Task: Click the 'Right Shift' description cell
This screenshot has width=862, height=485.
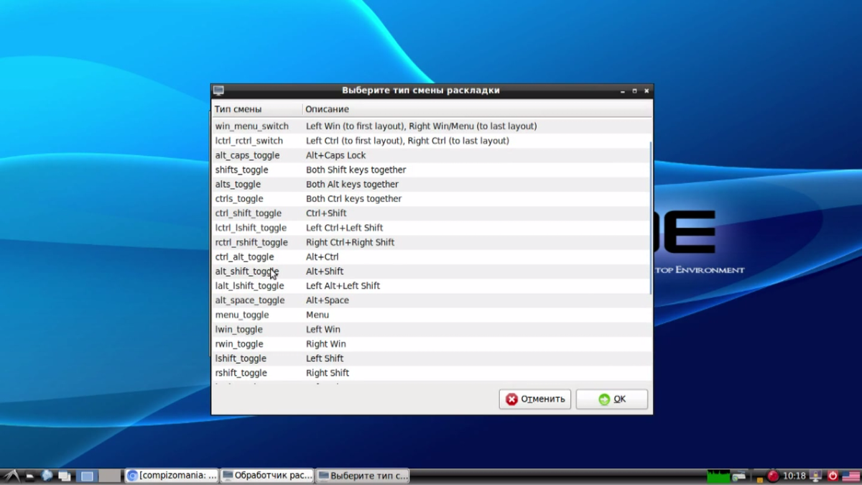Action: (327, 373)
